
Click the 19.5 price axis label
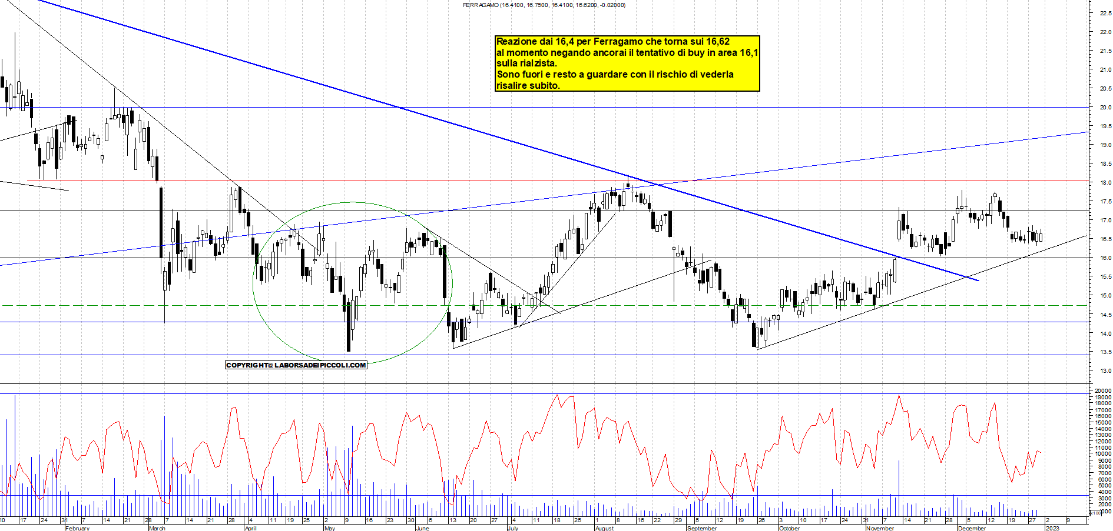[1105, 126]
